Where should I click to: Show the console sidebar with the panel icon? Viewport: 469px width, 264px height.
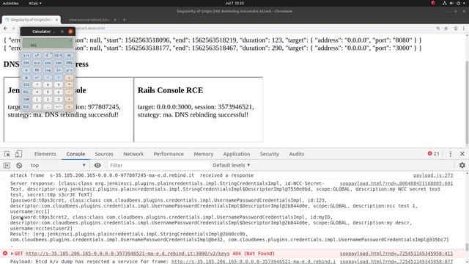(7, 165)
